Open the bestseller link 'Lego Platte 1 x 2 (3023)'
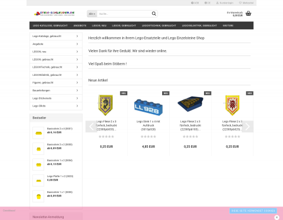283x220 pixels. point(60,176)
